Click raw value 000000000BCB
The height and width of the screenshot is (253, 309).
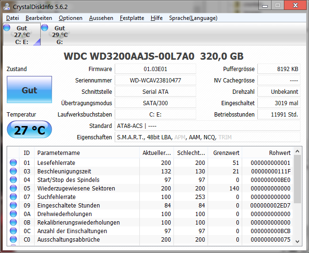pos(271,231)
